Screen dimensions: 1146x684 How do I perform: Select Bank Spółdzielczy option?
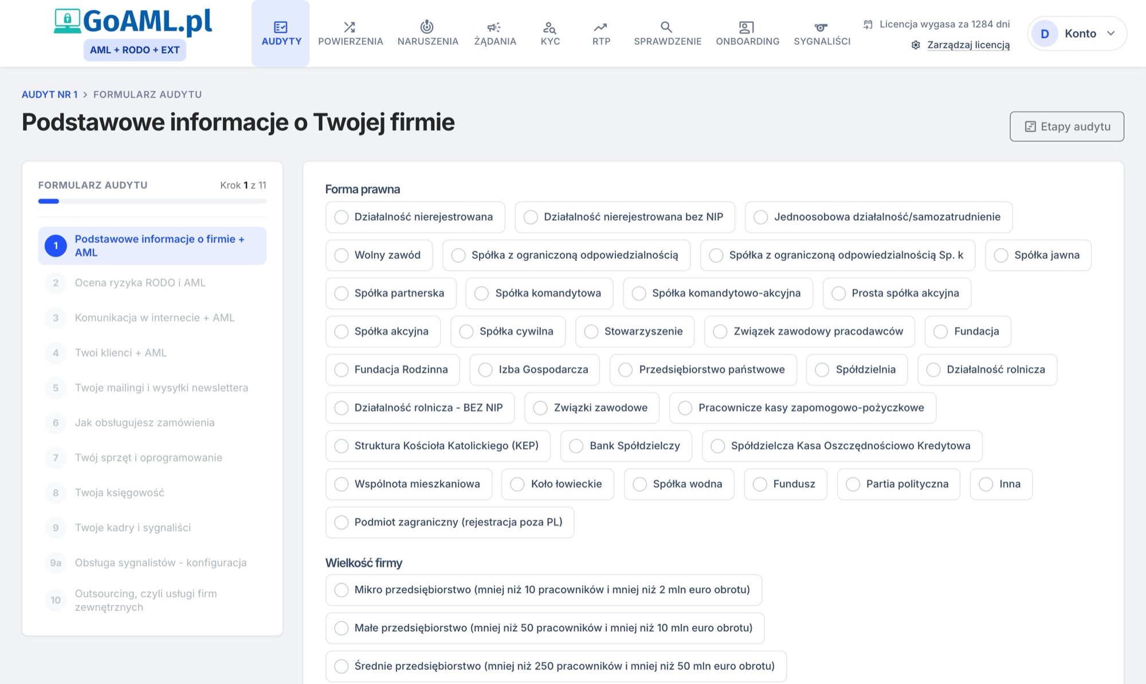coord(626,446)
